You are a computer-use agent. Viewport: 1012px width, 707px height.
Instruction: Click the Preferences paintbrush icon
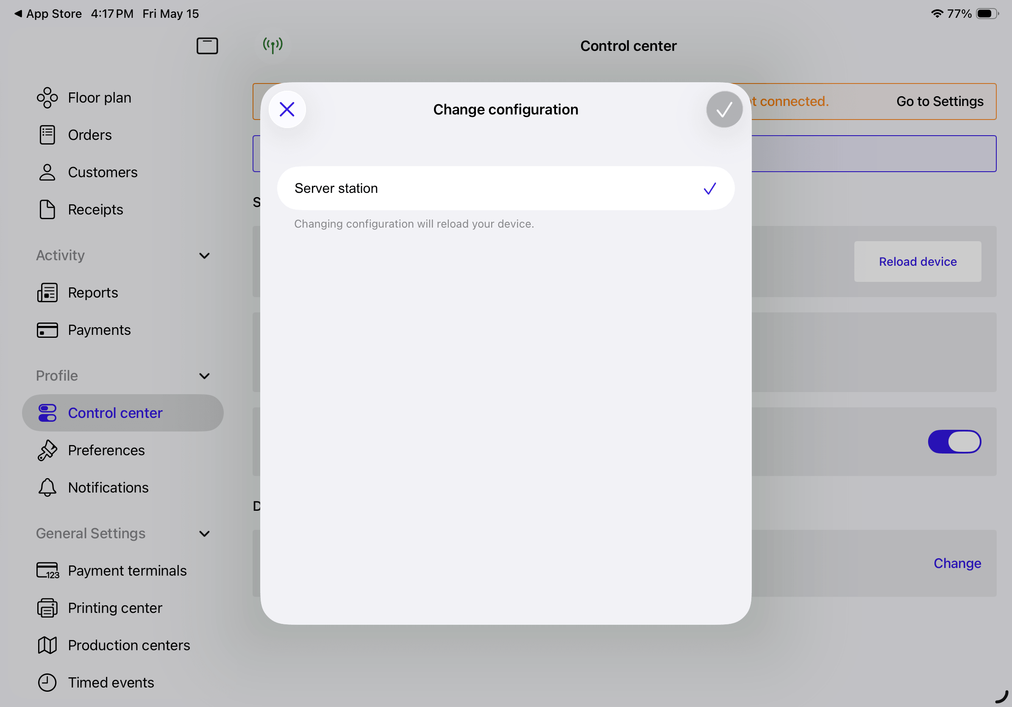point(47,451)
